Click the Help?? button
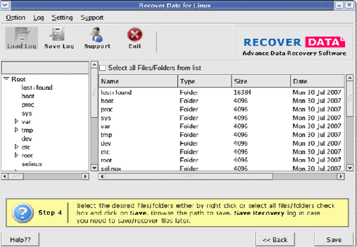The width and height of the screenshot is (357, 247). tap(20, 239)
